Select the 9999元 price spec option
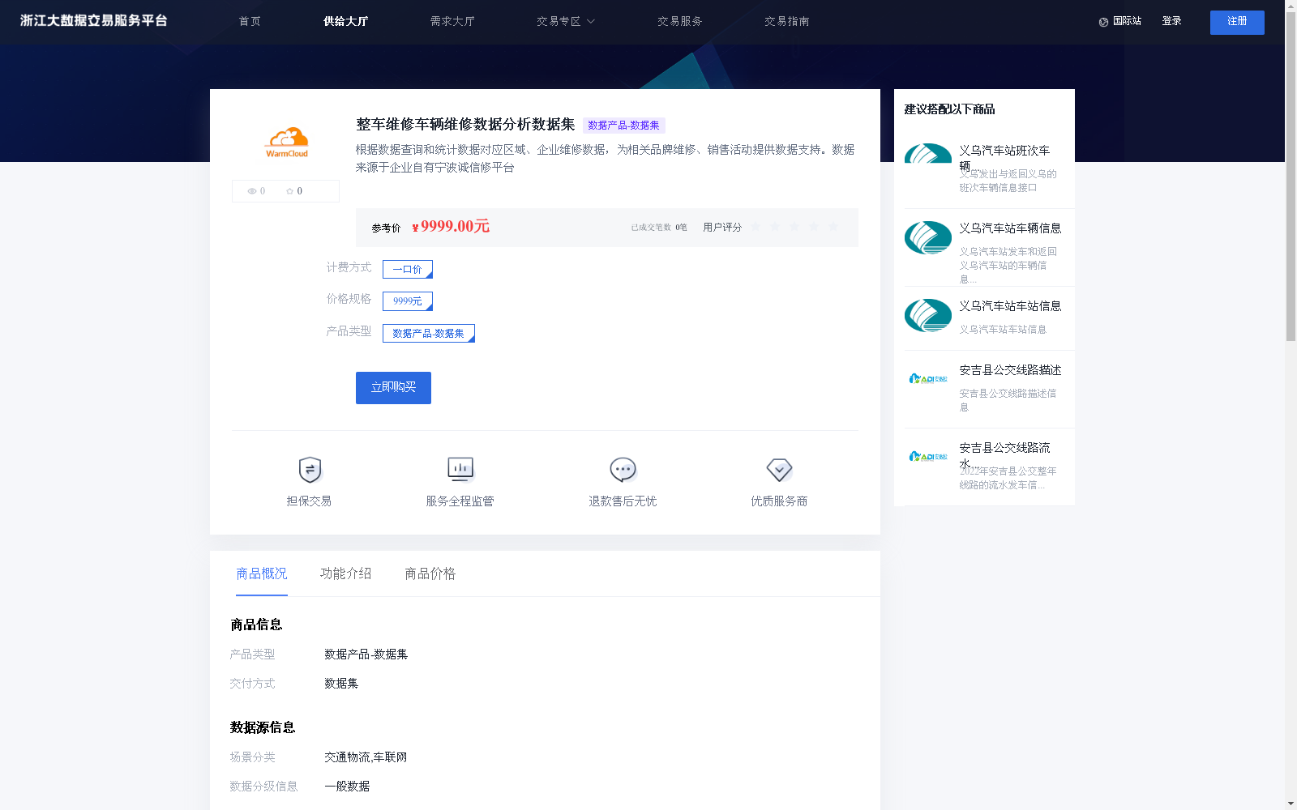This screenshot has height=810, width=1297. point(408,301)
